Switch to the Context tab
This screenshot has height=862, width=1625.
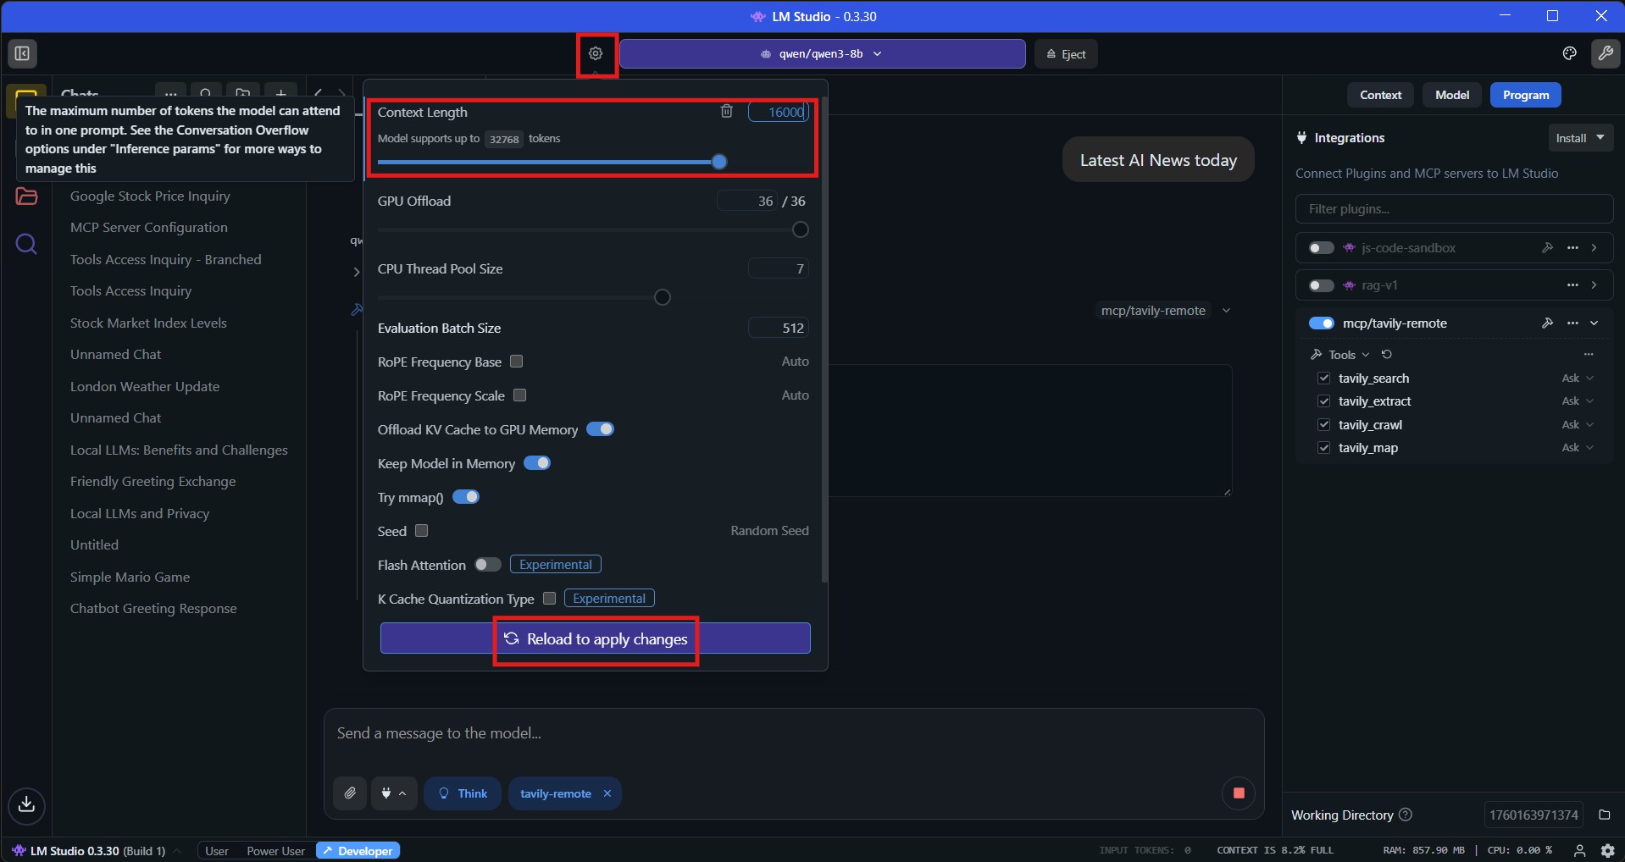pyautogui.click(x=1380, y=95)
